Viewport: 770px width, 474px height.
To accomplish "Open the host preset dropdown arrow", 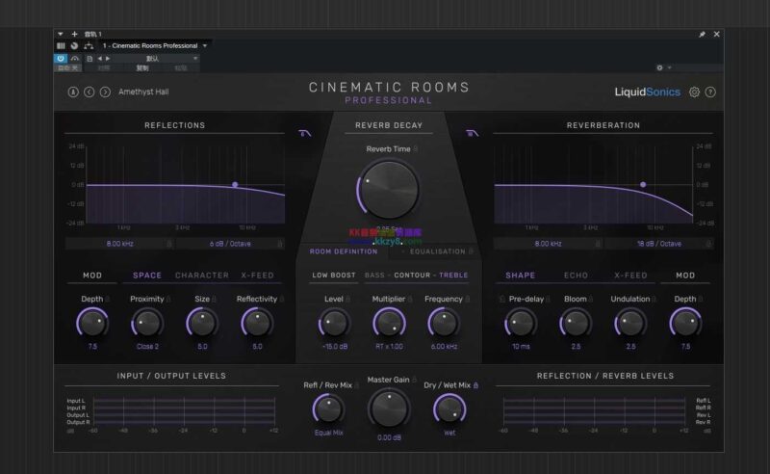I will [195, 59].
